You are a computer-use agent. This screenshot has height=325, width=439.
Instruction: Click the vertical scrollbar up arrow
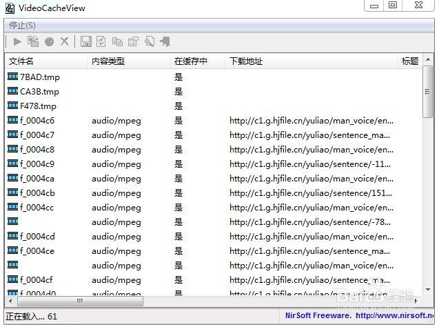click(428, 59)
